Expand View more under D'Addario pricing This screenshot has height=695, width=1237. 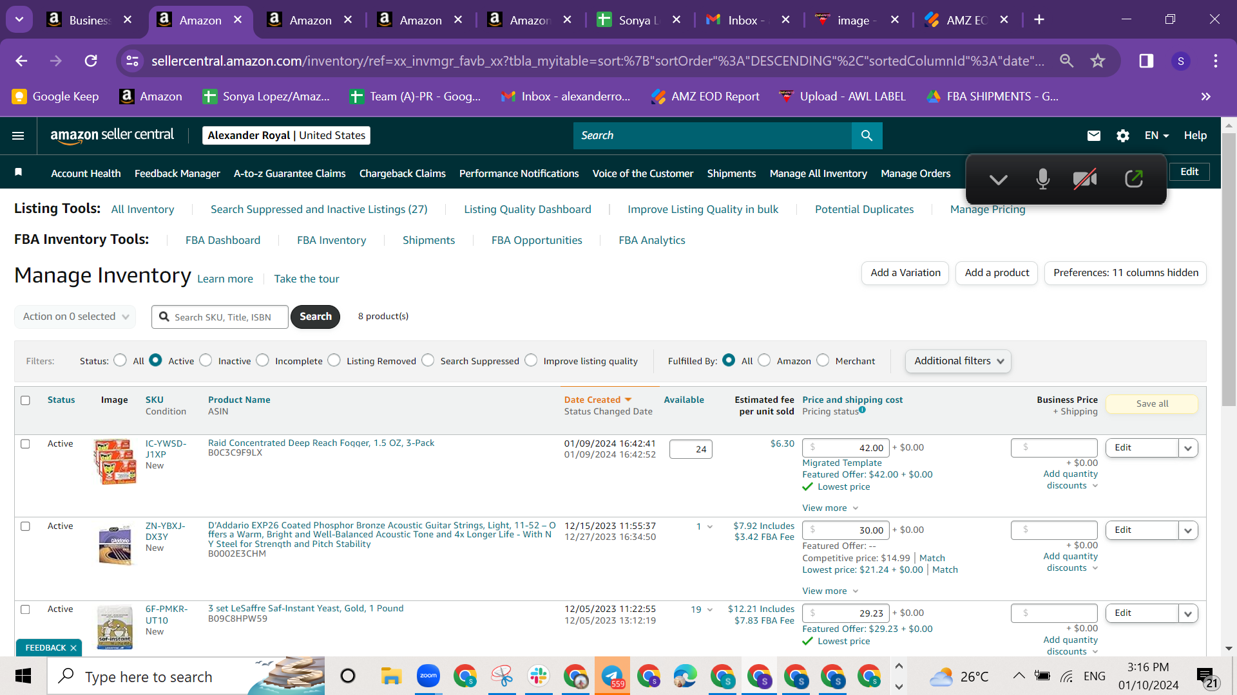coord(830,591)
